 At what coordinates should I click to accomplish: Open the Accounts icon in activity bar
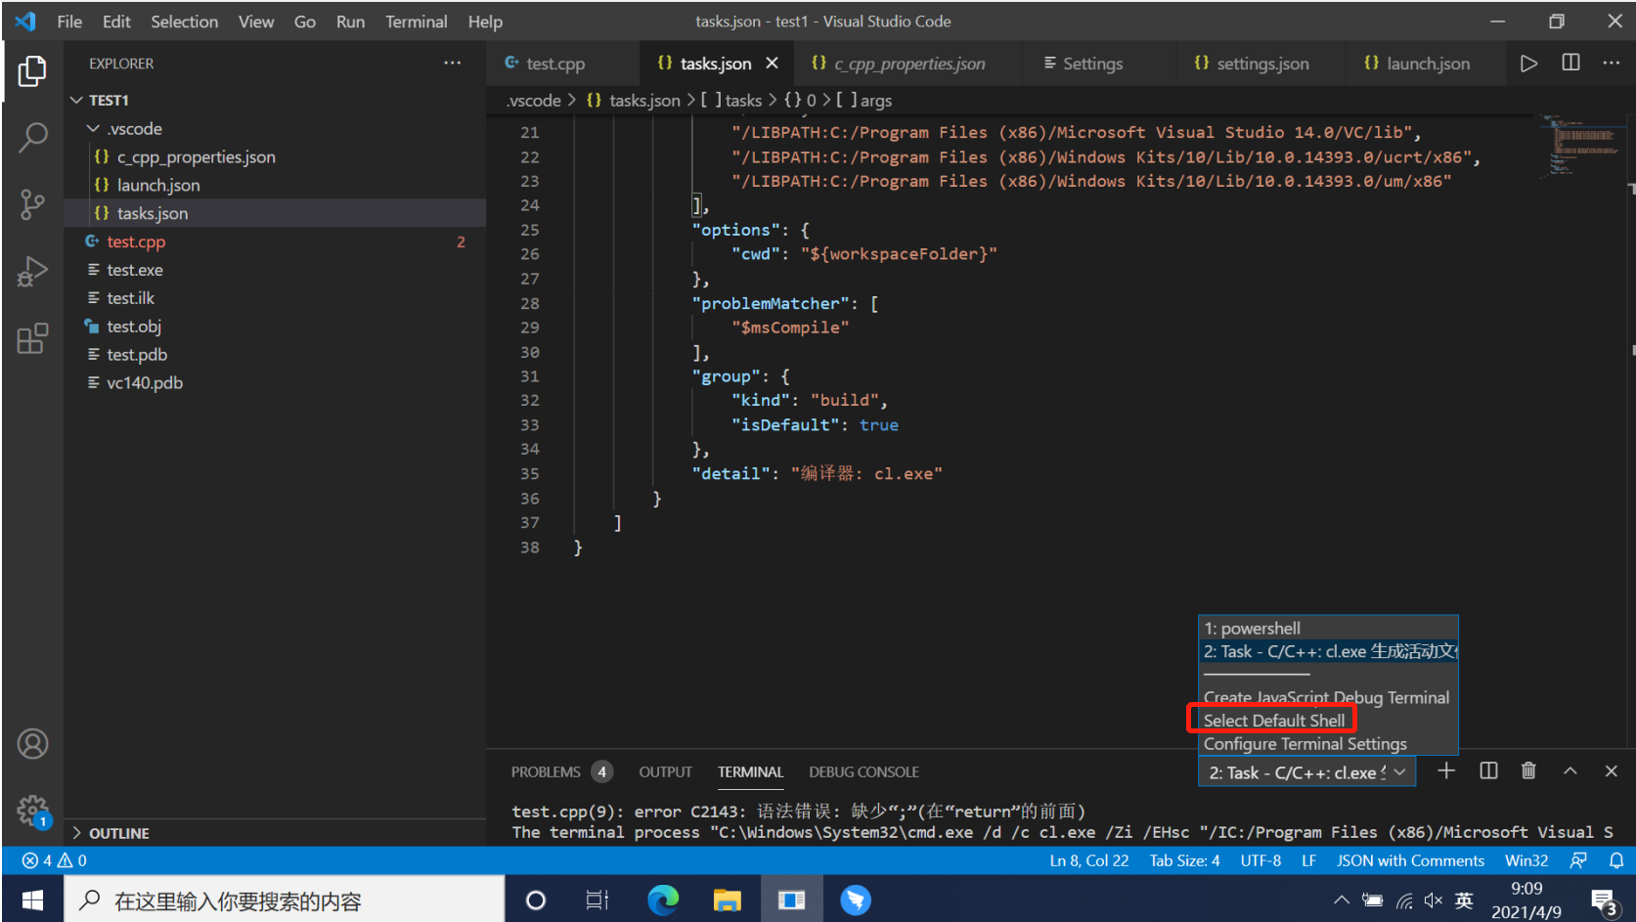(x=32, y=744)
